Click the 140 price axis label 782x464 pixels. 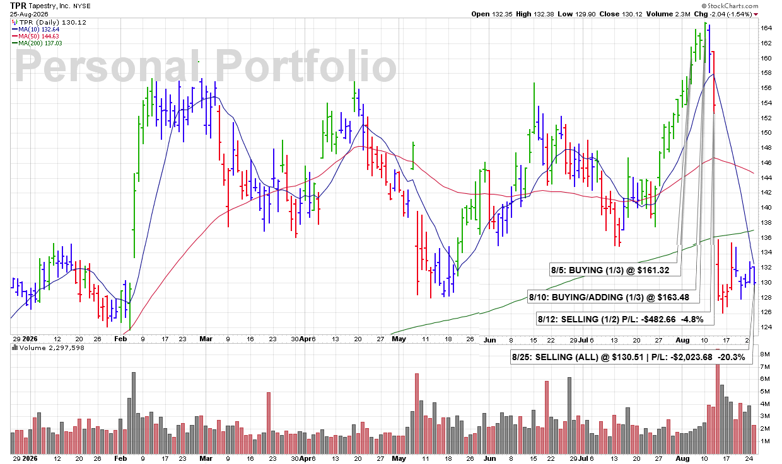pos(766,208)
